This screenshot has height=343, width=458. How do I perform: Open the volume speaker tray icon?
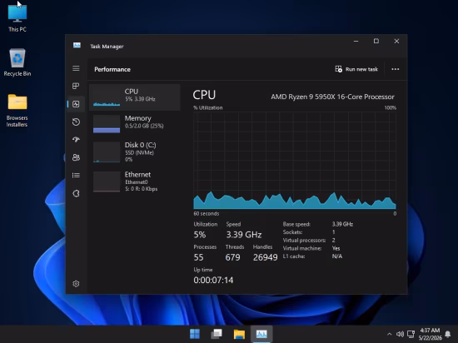pos(400,334)
